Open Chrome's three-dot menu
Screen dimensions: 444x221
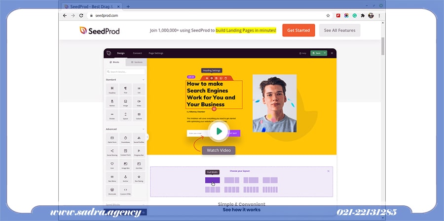[x=379, y=16]
